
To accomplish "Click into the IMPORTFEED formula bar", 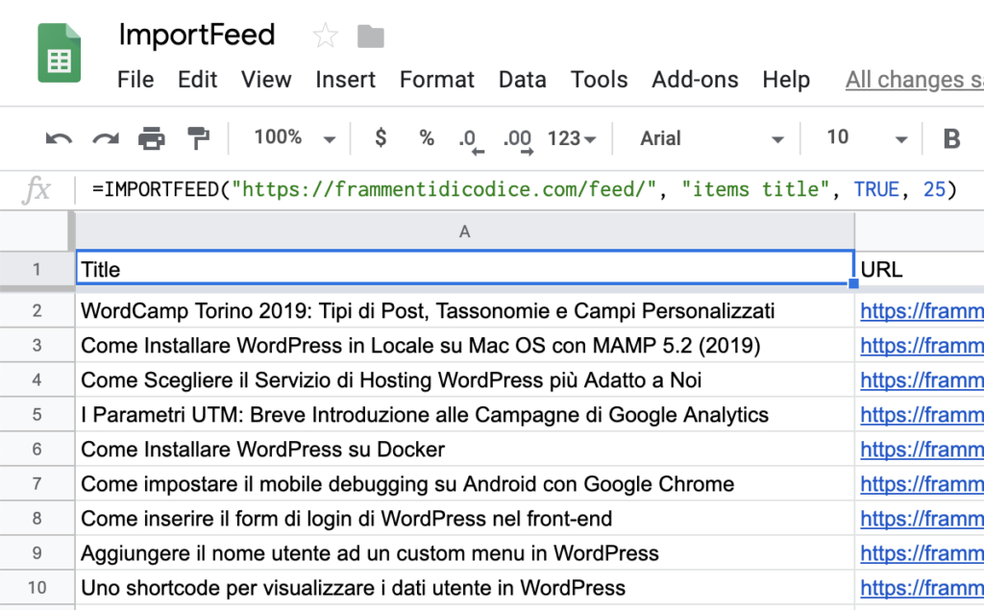I will click(x=524, y=189).
